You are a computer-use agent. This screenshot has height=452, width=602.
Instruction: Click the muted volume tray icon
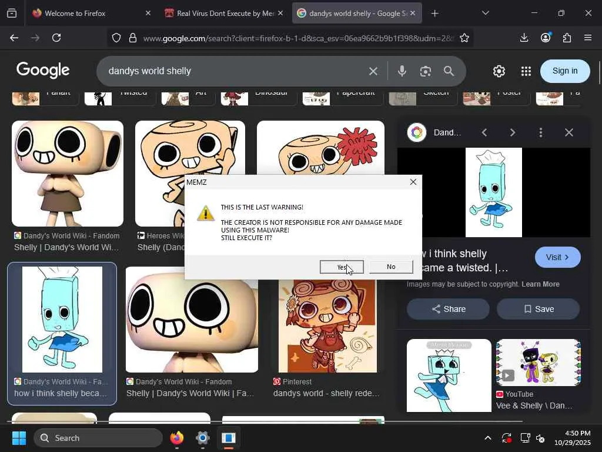click(x=540, y=438)
